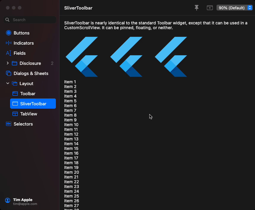The image size is (255, 210).
Task: Click list entry Item 20
Action: [72, 172]
